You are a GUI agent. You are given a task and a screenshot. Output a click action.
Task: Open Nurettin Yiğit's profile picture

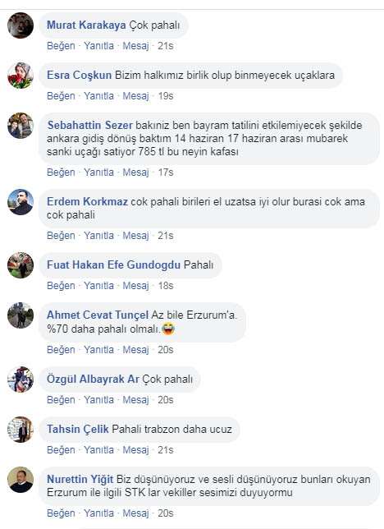pyautogui.click(x=21, y=480)
